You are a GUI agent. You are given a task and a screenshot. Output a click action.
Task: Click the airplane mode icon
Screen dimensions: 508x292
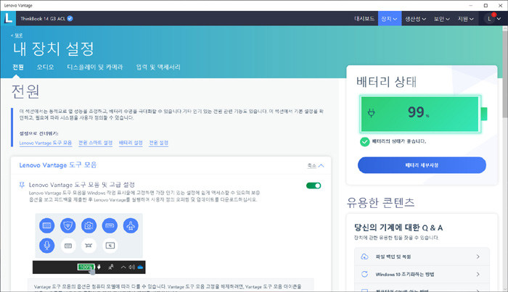(131, 225)
